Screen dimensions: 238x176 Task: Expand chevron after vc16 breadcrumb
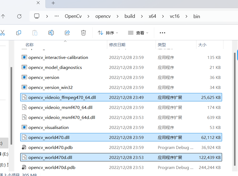pos(186,16)
